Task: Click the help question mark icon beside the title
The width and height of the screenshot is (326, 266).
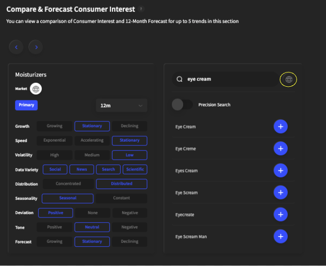Action: (x=141, y=9)
